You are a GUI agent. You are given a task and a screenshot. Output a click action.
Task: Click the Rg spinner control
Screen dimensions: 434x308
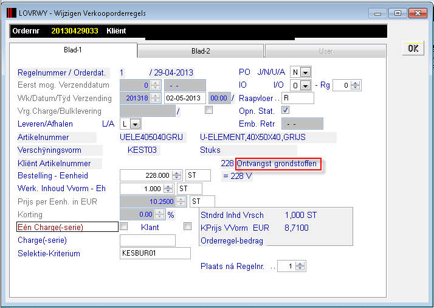355,85
